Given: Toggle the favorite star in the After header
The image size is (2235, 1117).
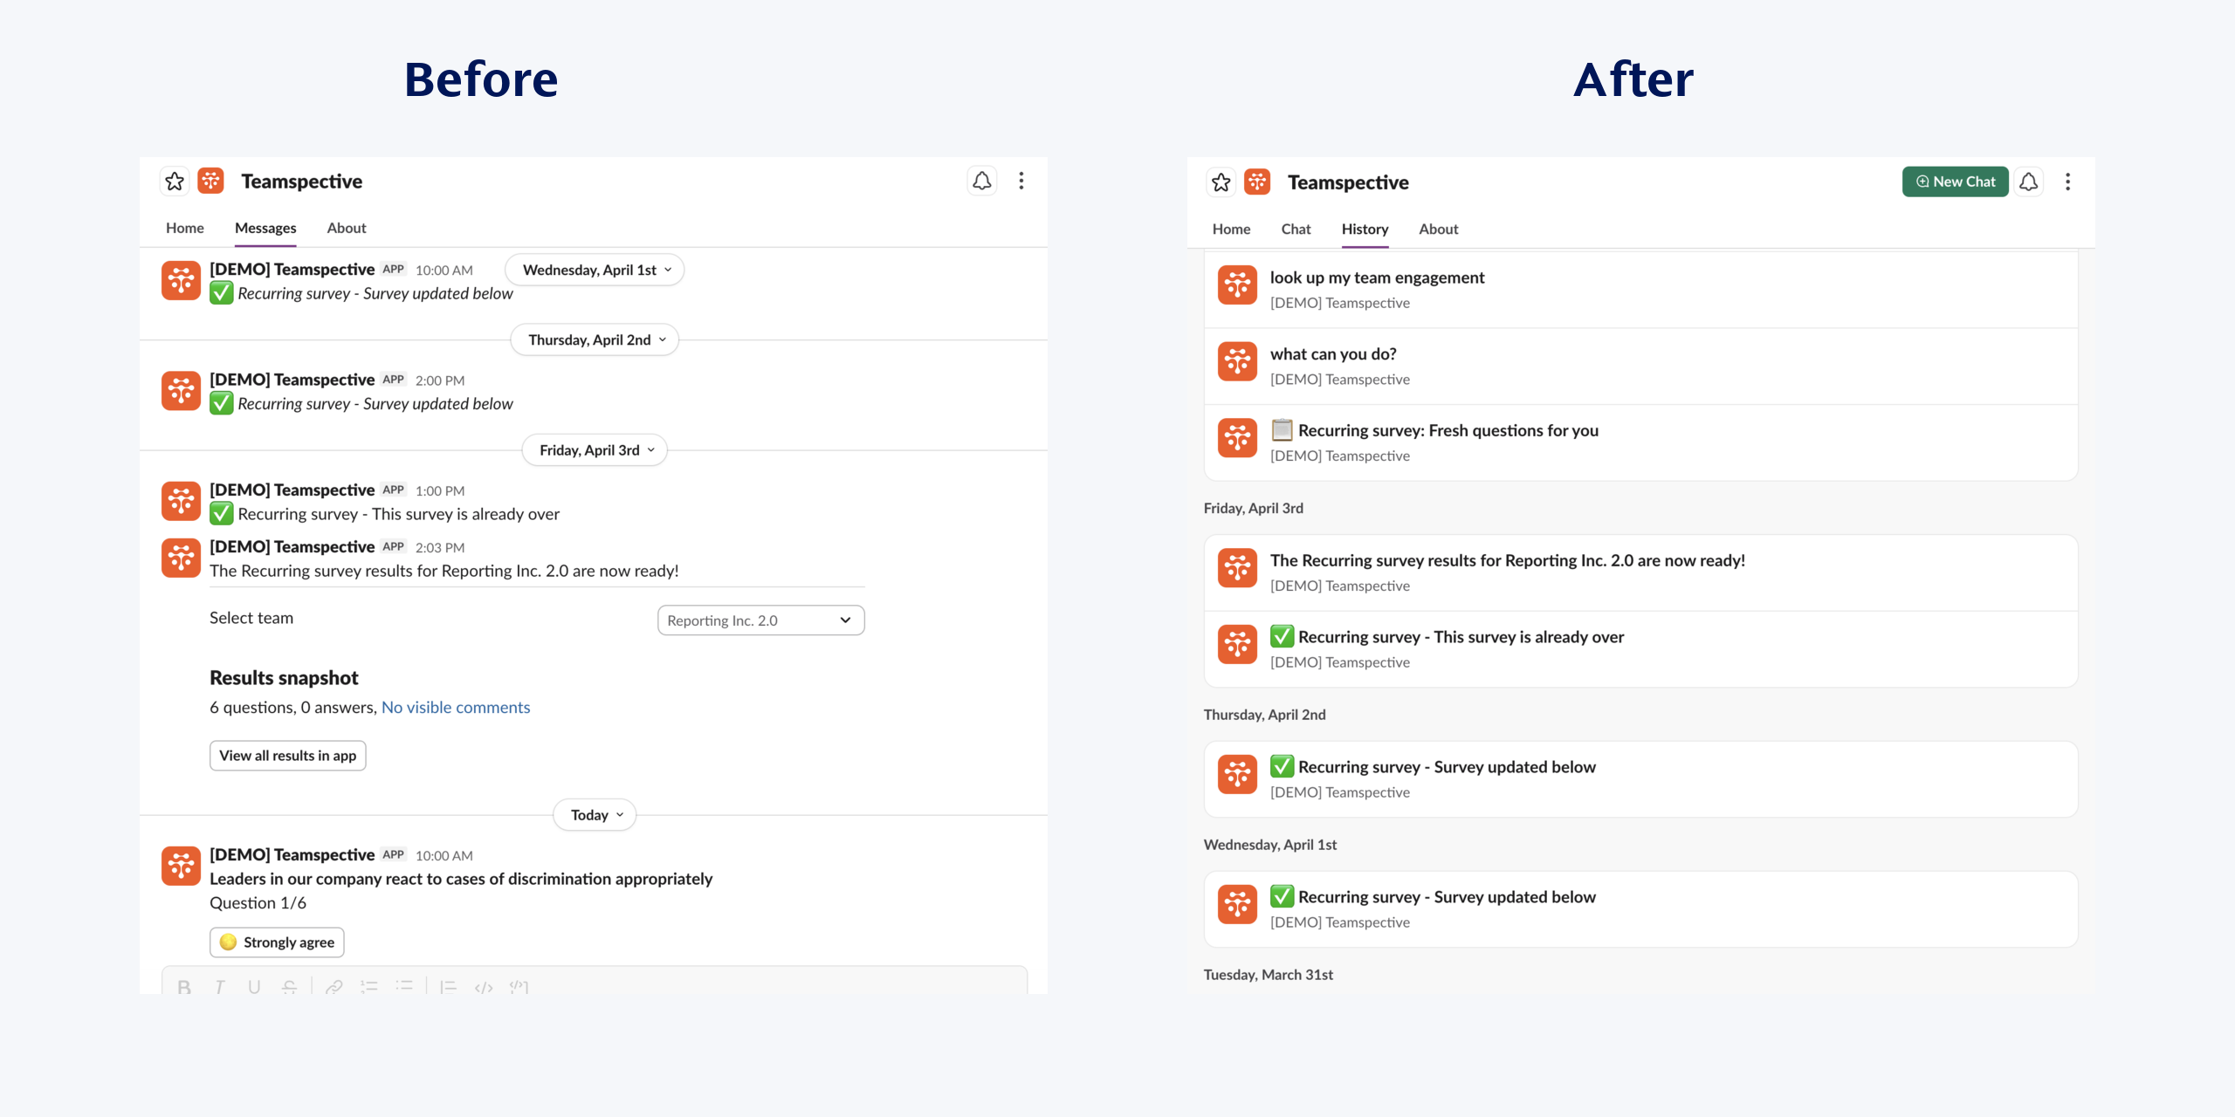Looking at the screenshot, I should coord(1221,182).
